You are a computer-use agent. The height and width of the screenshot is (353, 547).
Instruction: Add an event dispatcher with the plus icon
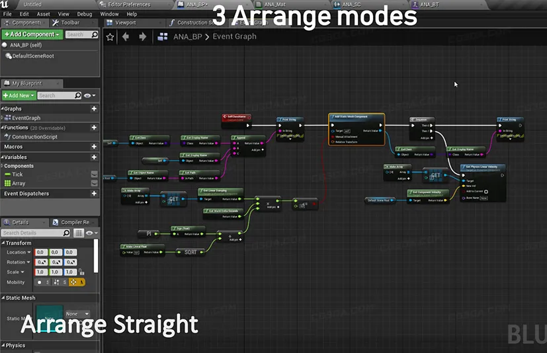pyautogui.click(x=94, y=194)
